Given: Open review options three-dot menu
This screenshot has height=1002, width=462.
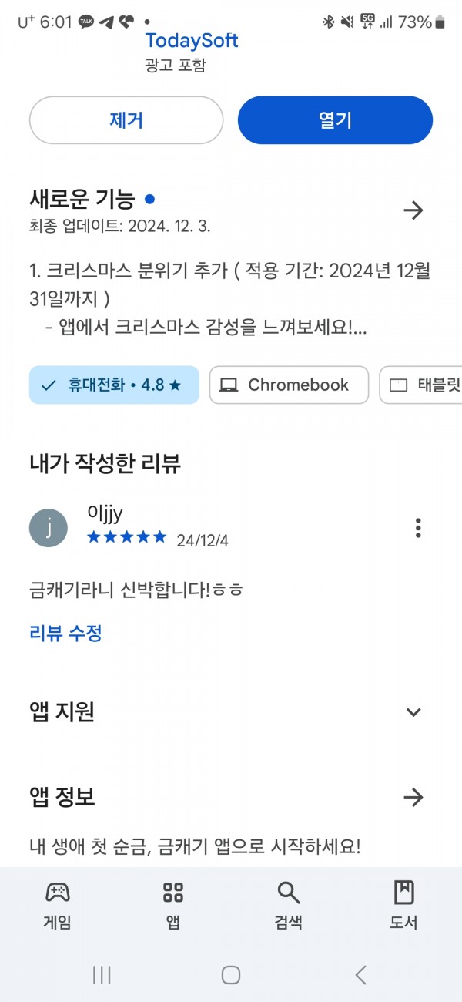Looking at the screenshot, I should coord(418,528).
